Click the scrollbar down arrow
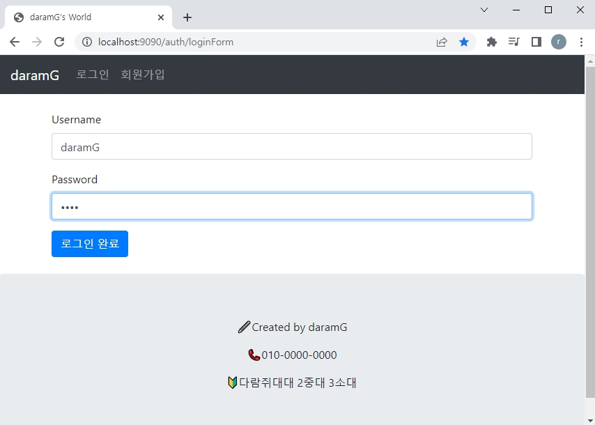Screen dimensions: 595x425 click(590, 420)
